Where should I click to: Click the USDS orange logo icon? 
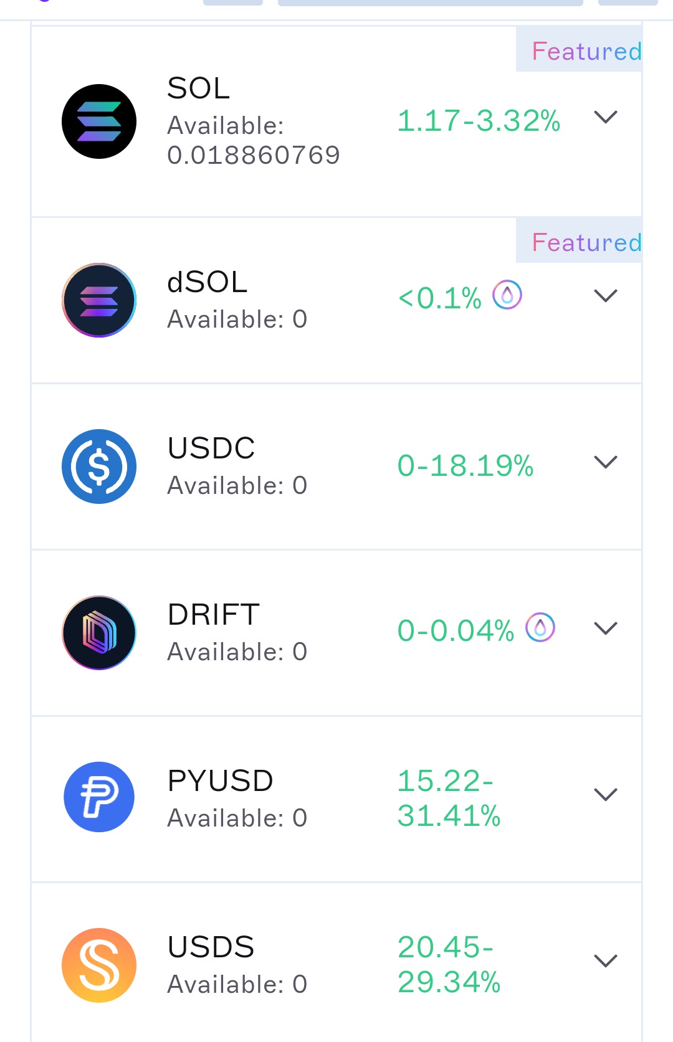click(x=99, y=965)
